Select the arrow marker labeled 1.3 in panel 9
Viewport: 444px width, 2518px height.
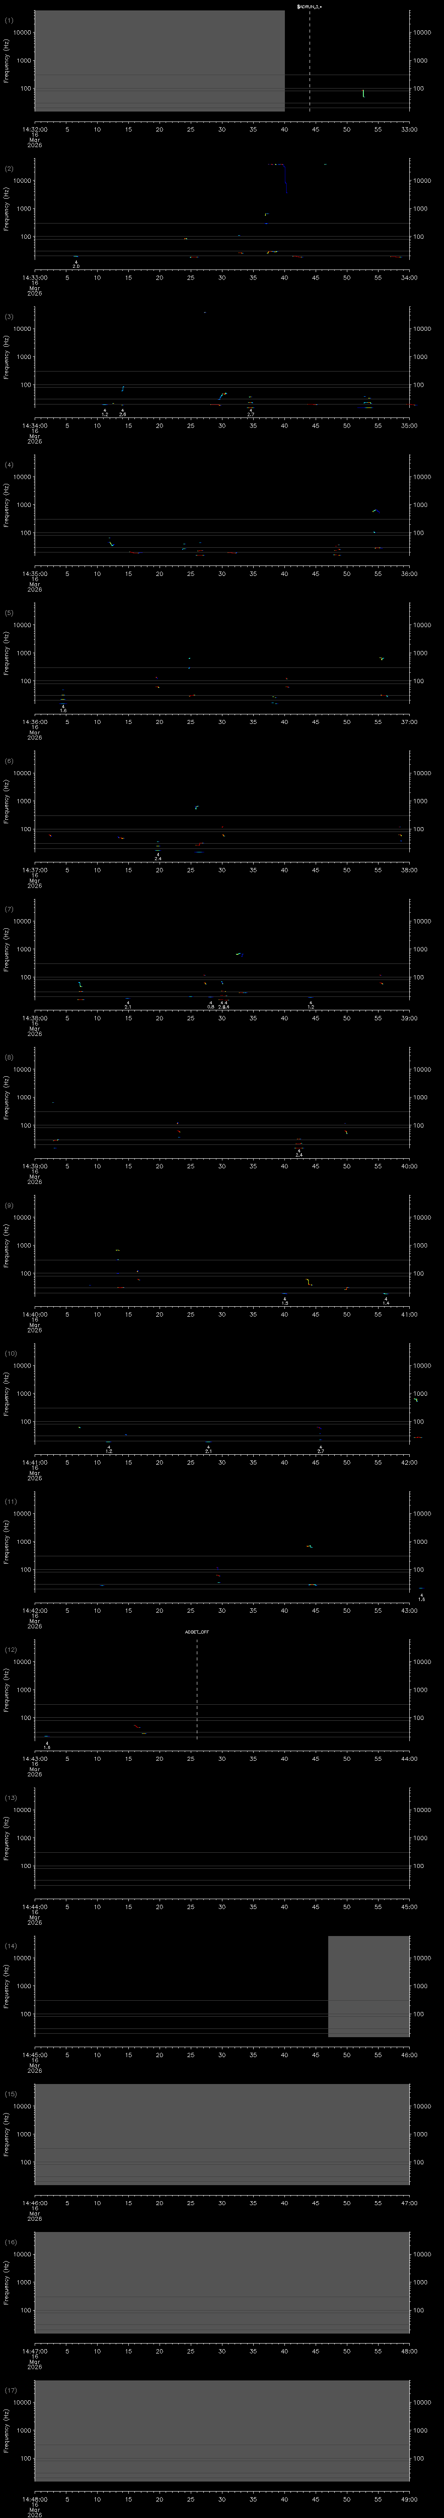(285, 1300)
